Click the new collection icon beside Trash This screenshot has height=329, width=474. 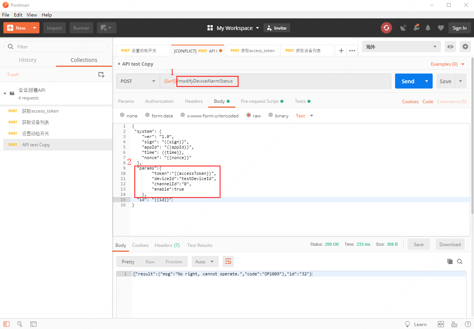[x=101, y=75]
